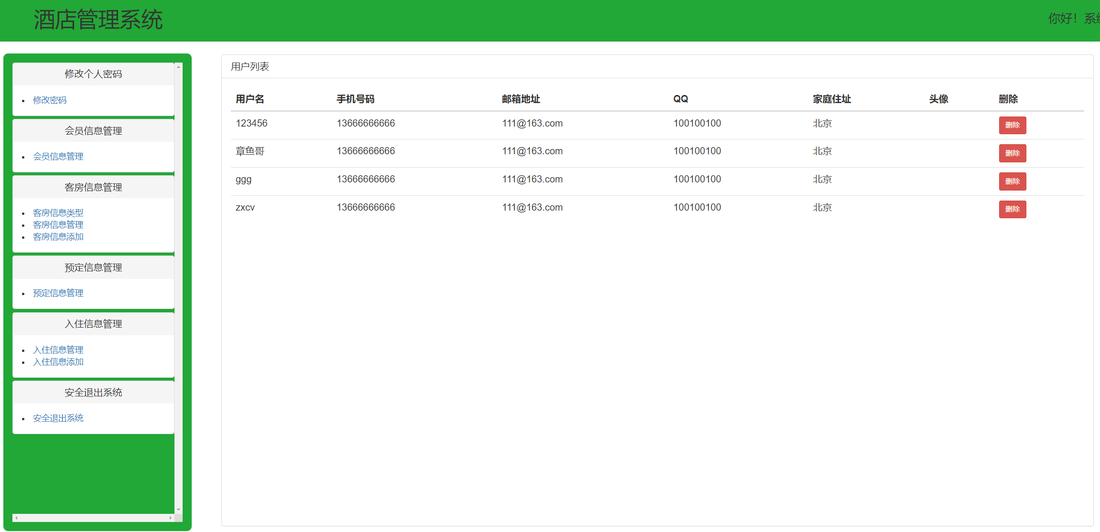
Task: Select 客房信息类型 under 客房信息管理
Action: coord(58,213)
